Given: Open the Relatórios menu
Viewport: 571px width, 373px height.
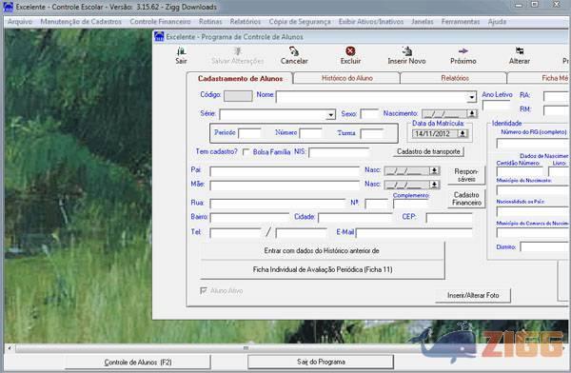Looking at the screenshot, I should (246, 22).
